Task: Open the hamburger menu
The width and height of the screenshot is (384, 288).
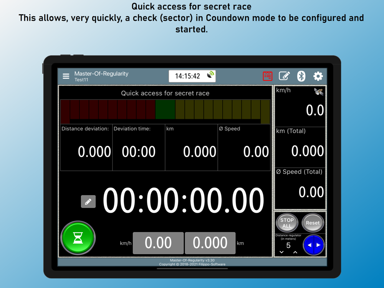Action: pos(66,76)
